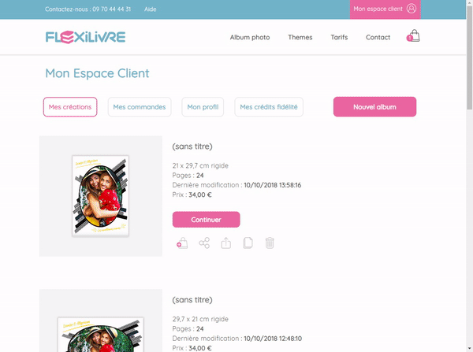473x352 pixels.
Task: Click modification date 10/10/2018 13:58:16
Action: pyautogui.click(x=273, y=185)
